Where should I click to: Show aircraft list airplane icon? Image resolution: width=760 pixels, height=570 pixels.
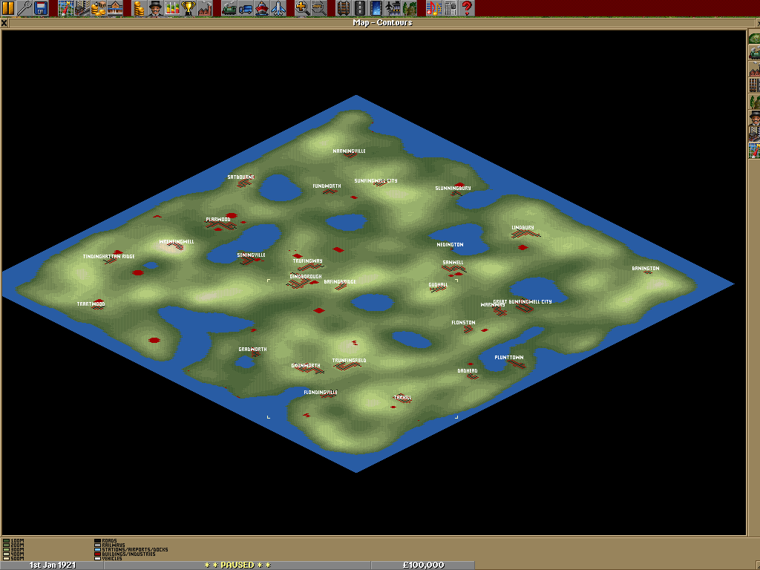coord(279,8)
